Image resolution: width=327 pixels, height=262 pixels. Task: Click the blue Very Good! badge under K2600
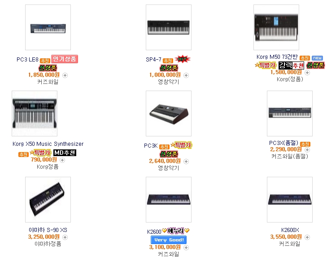[x=169, y=240]
